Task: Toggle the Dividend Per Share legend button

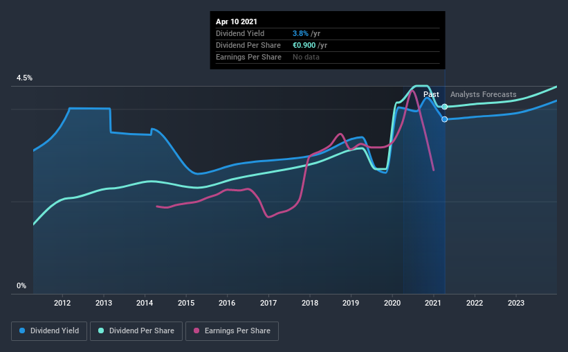Action: click(136, 331)
